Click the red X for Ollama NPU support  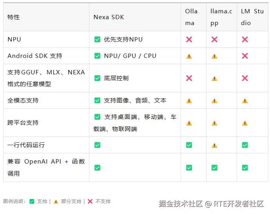189,40
